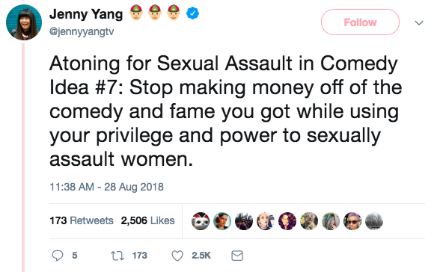Click the Jenny Yang display name
This screenshot has width=446, height=272.
86,14
